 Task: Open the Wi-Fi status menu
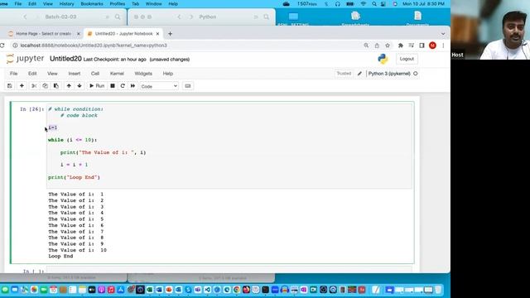click(x=364, y=3)
